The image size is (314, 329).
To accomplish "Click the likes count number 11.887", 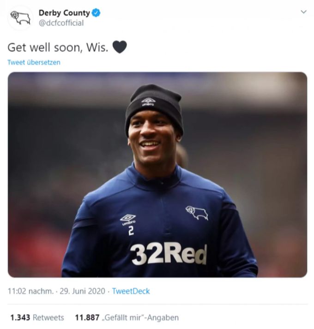I will pyautogui.click(x=87, y=317).
